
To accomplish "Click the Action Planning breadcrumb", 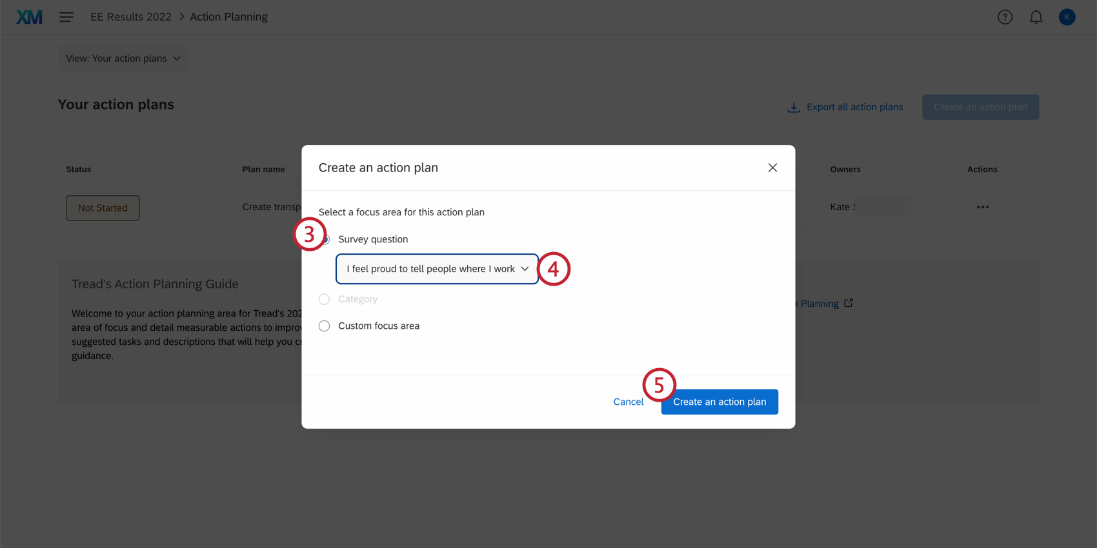I will point(228,17).
